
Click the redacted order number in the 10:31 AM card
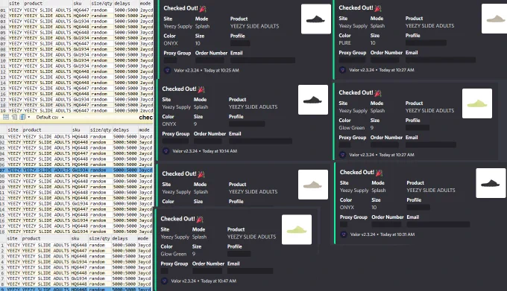(x=386, y=224)
